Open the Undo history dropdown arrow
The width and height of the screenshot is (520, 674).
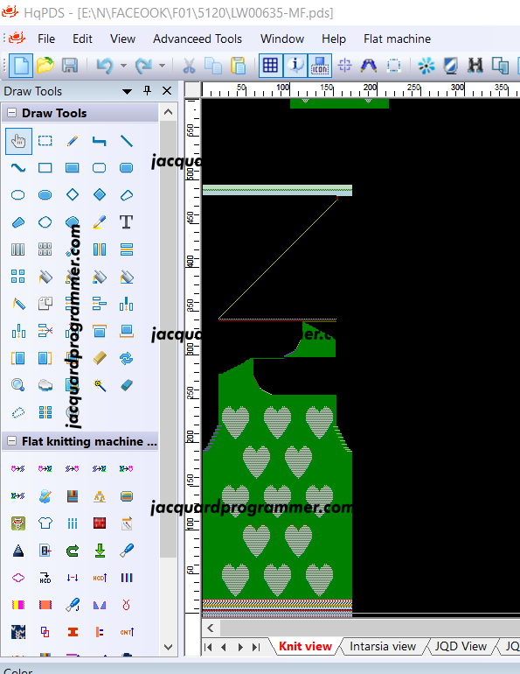click(123, 66)
